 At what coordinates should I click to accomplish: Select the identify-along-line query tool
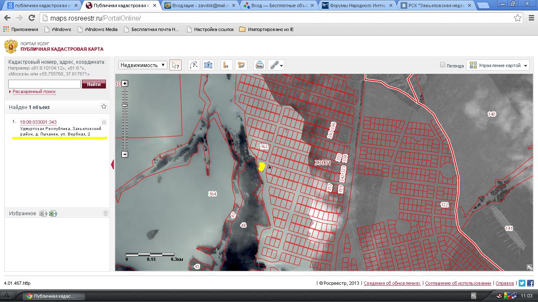coord(193,65)
